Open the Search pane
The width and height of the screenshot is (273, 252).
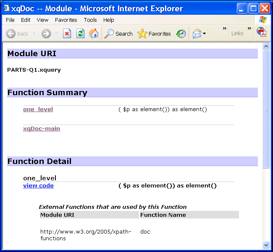click(118, 34)
